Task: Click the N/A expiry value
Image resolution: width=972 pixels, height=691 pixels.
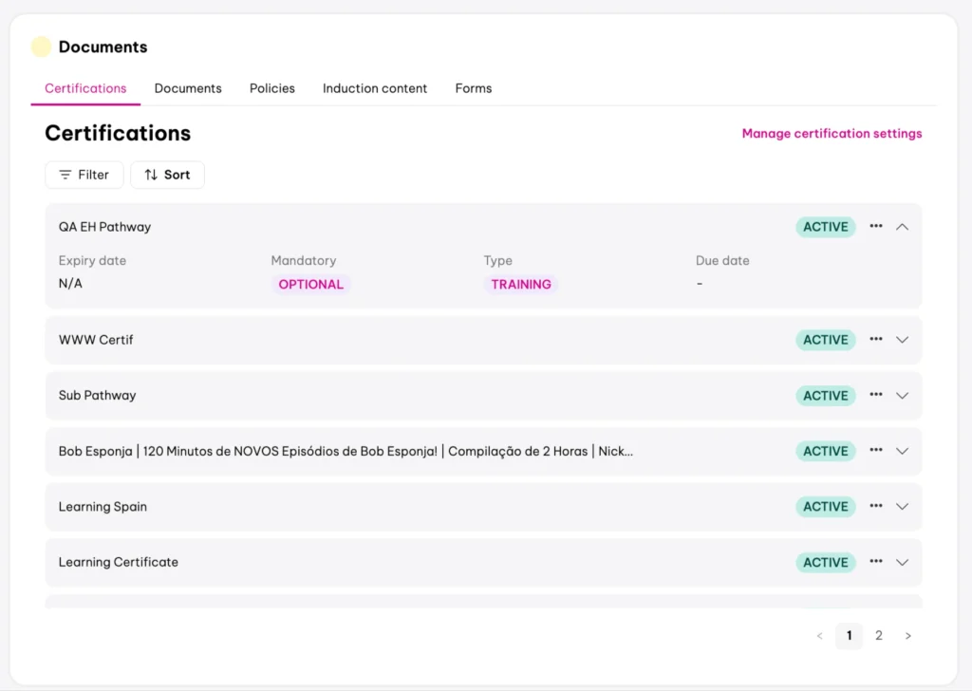Action: click(x=70, y=283)
